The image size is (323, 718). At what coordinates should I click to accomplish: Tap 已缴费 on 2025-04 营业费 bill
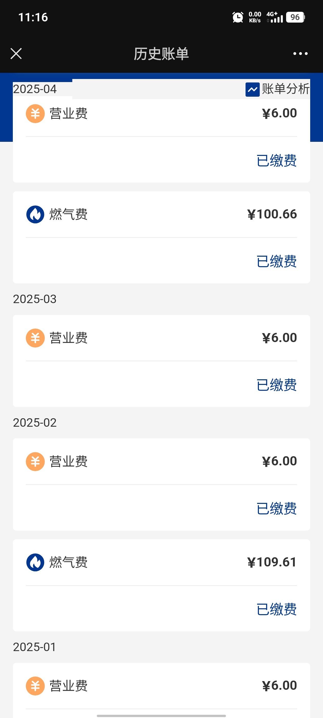276,161
